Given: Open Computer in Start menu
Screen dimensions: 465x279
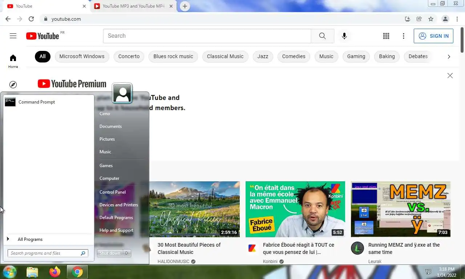Looking at the screenshot, I should pyautogui.click(x=109, y=178).
